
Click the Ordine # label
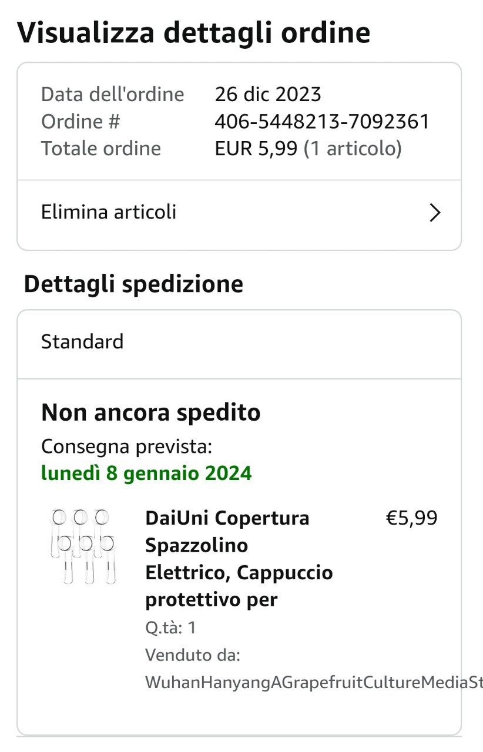point(80,122)
